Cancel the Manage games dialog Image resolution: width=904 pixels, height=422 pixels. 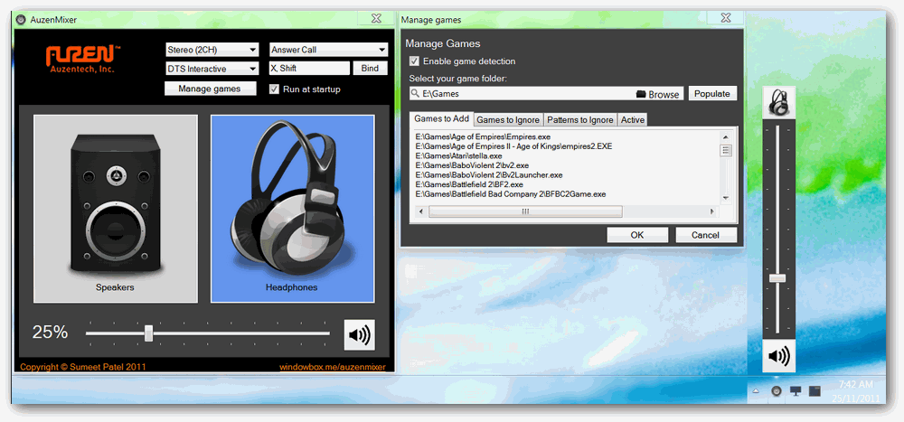[706, 235]
